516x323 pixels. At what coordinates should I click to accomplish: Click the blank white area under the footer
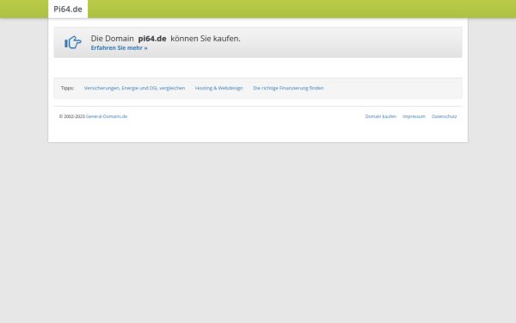tap(258, 132)
